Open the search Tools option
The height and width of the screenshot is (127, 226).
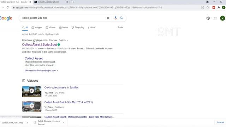[120, 28]
